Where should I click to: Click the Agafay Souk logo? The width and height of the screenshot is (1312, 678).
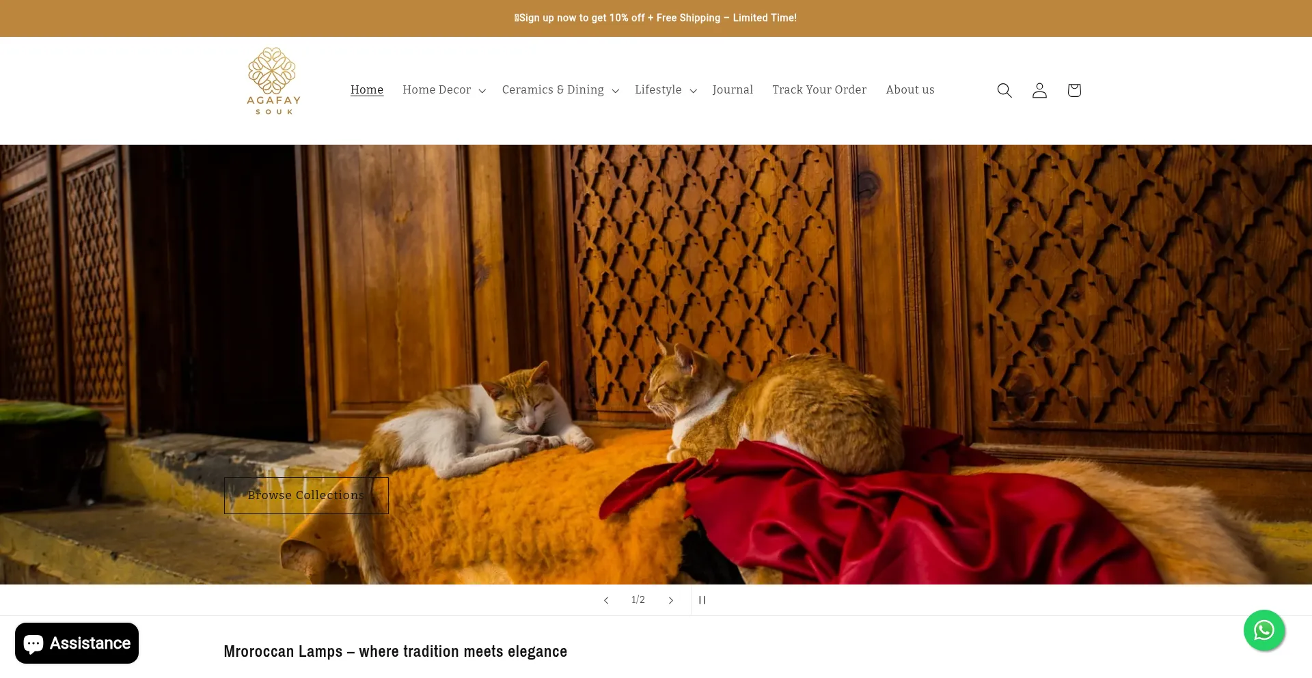coord(273,81)
